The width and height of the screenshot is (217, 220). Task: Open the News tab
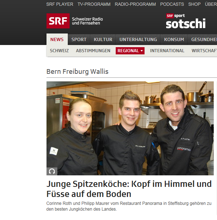pos(57,39)
